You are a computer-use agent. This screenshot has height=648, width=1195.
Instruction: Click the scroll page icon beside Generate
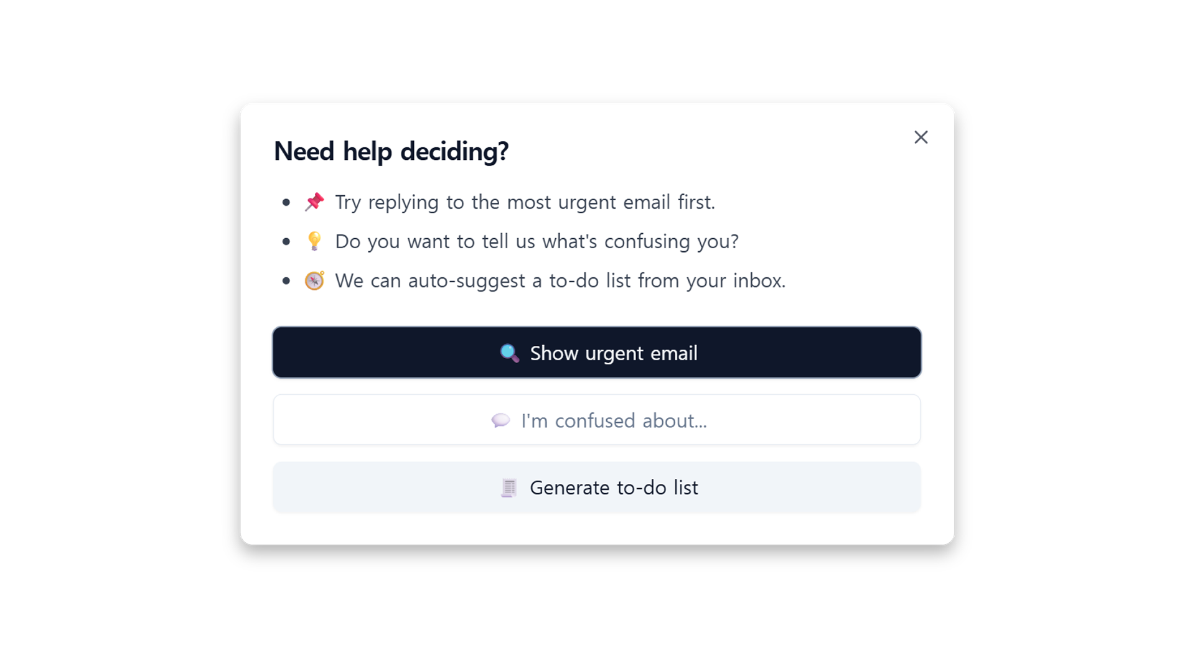pyautogui.click(x=508, y=488)
